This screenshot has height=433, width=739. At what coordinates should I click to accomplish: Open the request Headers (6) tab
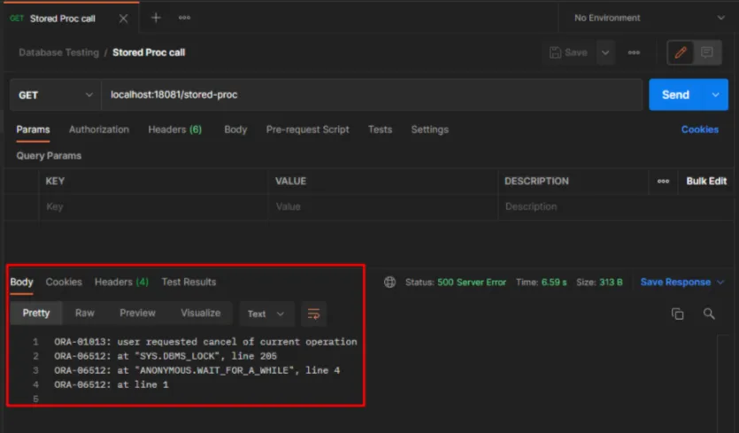(x=175, y=129)
